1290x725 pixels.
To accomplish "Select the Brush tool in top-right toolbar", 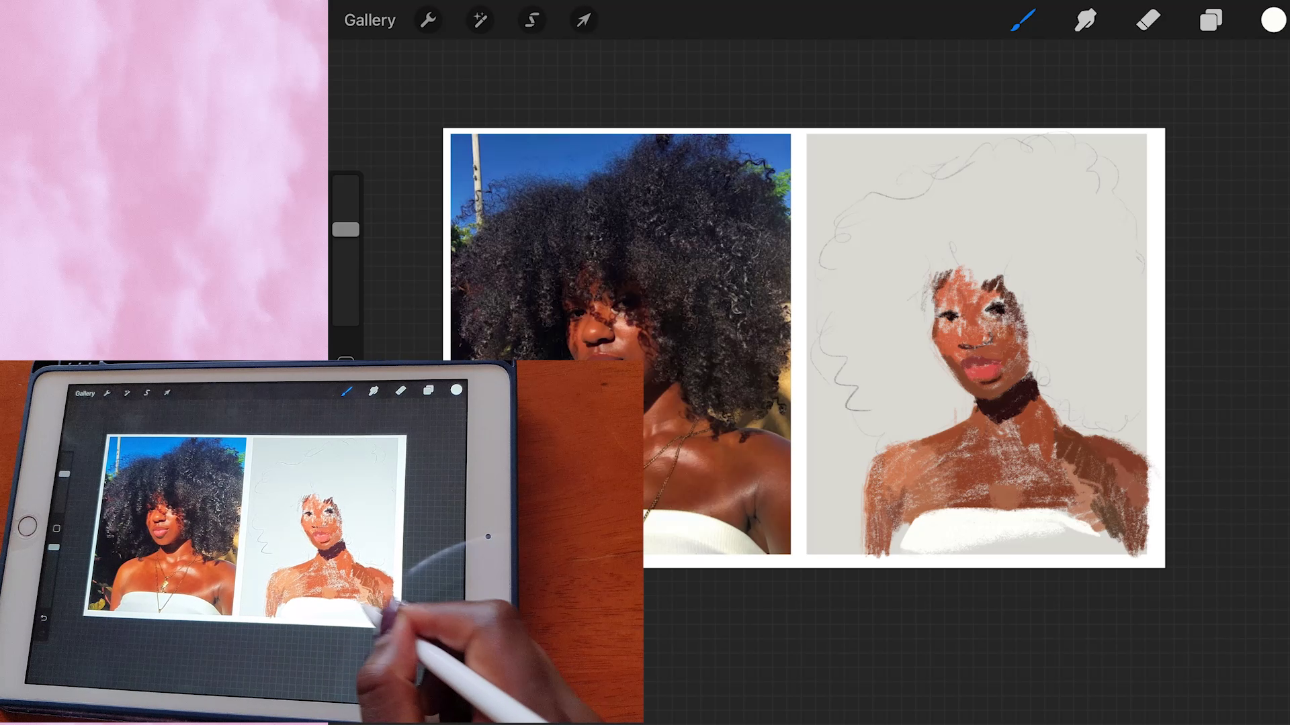I will click(x=1023, y=20).
